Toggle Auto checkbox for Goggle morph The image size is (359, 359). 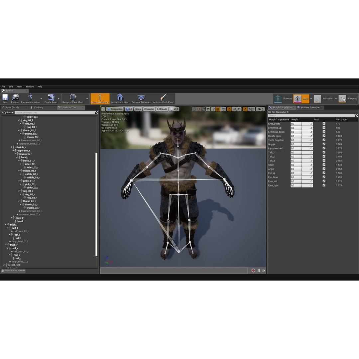click(x=324, y=144)
